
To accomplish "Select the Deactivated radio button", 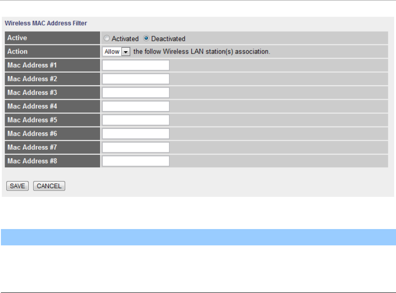I will point(146,39).
